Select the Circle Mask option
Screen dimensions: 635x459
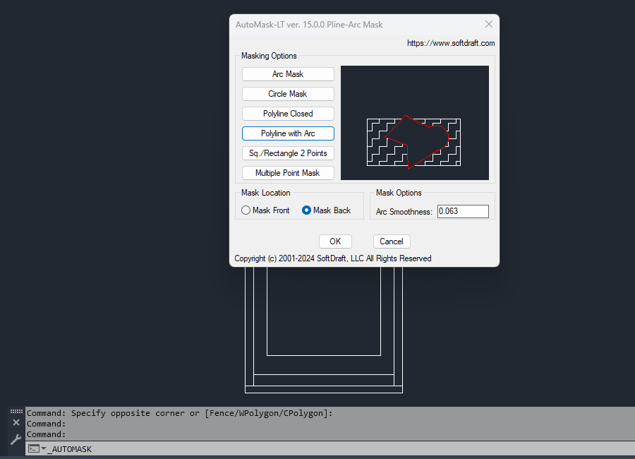coord(287,93)
